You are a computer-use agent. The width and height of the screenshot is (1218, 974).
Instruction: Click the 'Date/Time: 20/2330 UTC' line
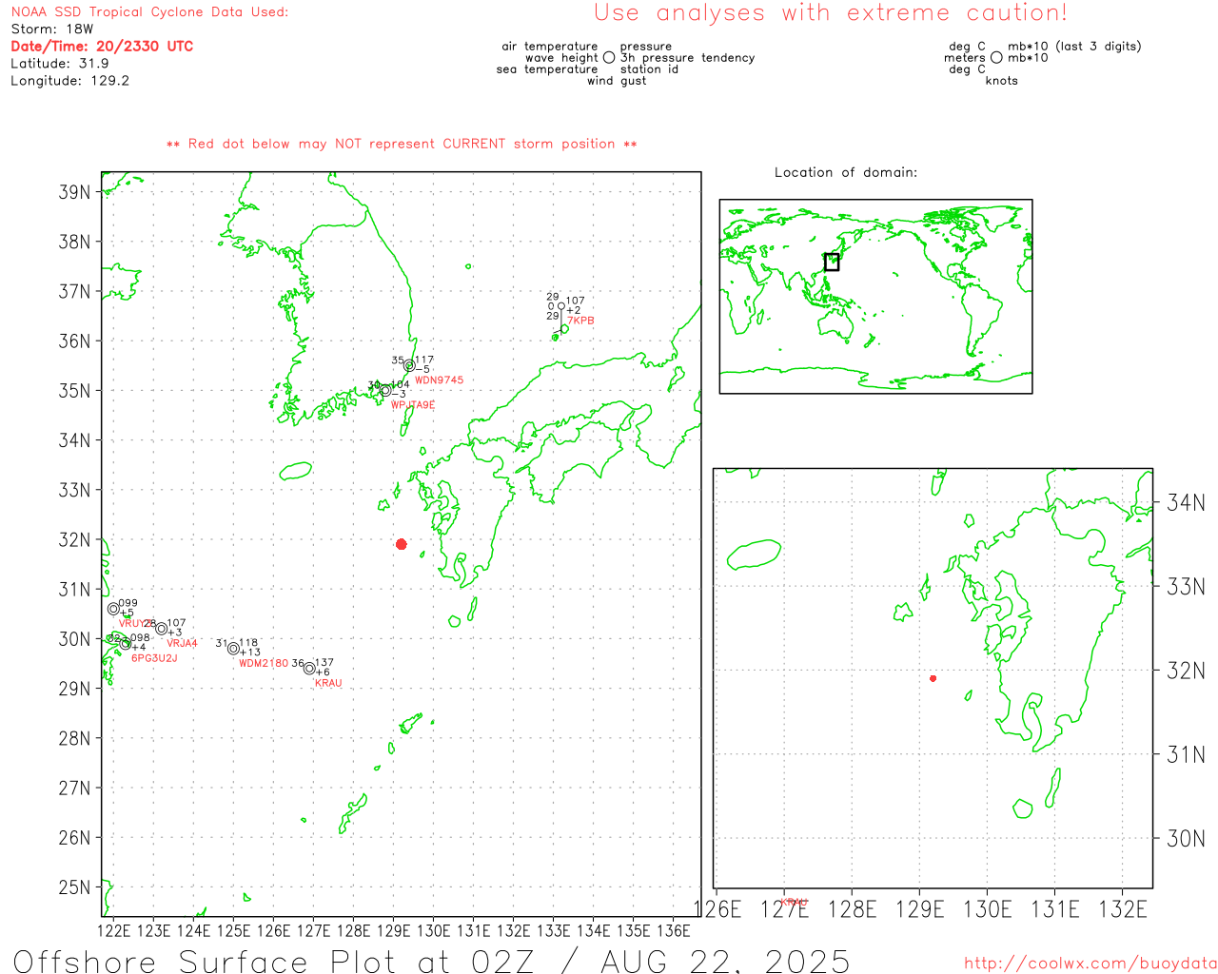pyautogui.click(x=102, y=47)
